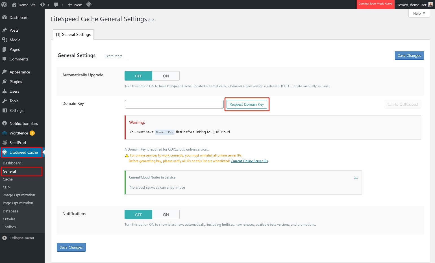Open CDN submenu item

coord(7,187)
